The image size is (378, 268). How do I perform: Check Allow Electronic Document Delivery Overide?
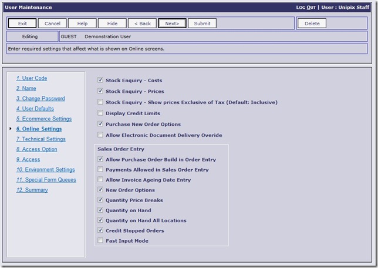[101, 135]
